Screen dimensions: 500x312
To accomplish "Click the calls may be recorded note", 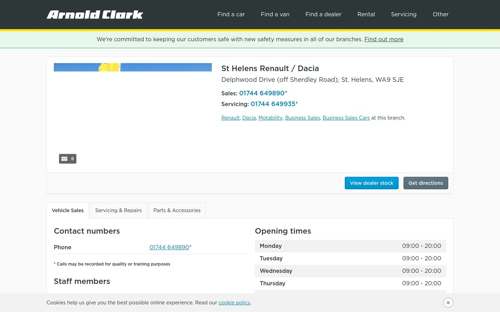I will pyautogui.click(x=112, y=264).
